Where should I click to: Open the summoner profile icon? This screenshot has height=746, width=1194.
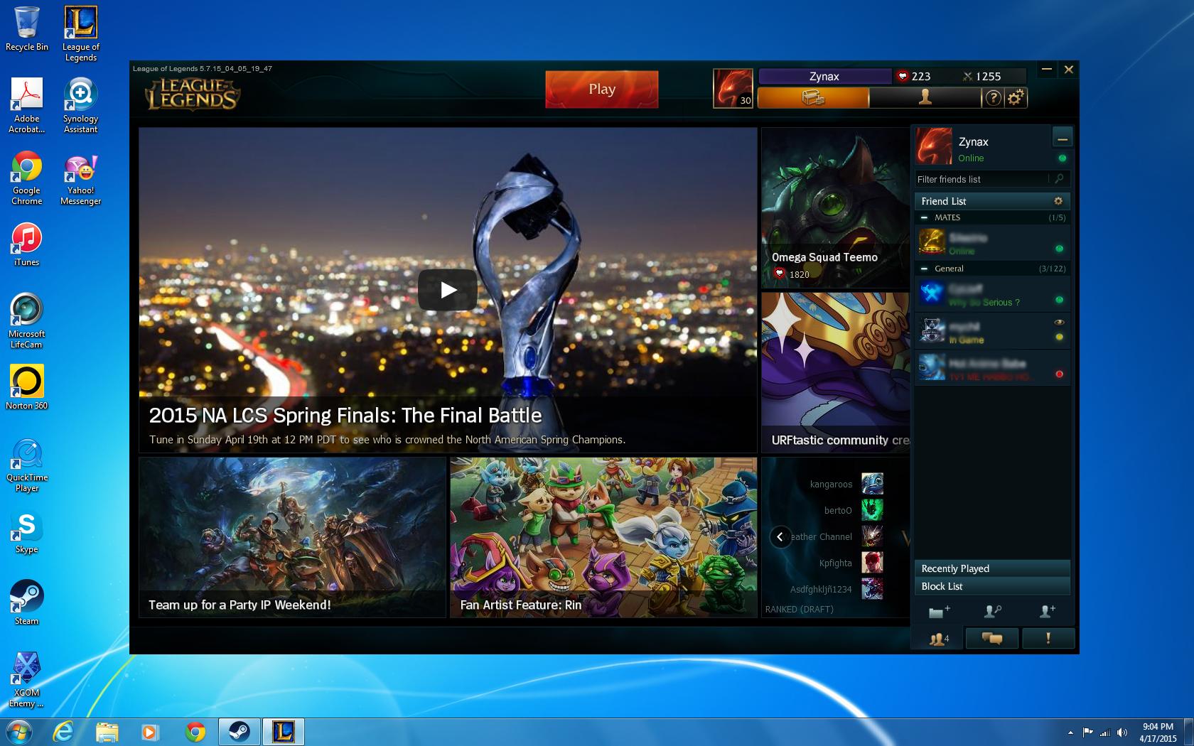pos(925,97)
